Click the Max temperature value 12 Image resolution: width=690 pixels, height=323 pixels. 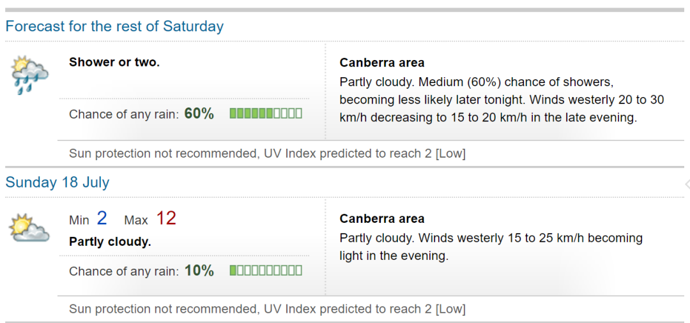166,218
